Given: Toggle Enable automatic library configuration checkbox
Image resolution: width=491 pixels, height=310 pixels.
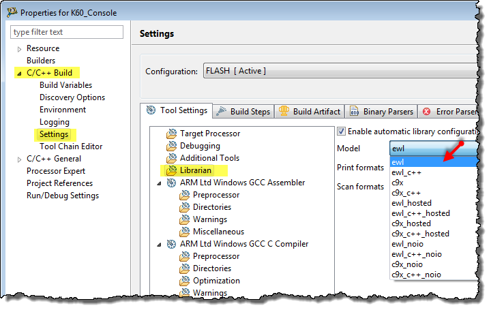Looking at the screenshot, I should (x=342, y=131).
